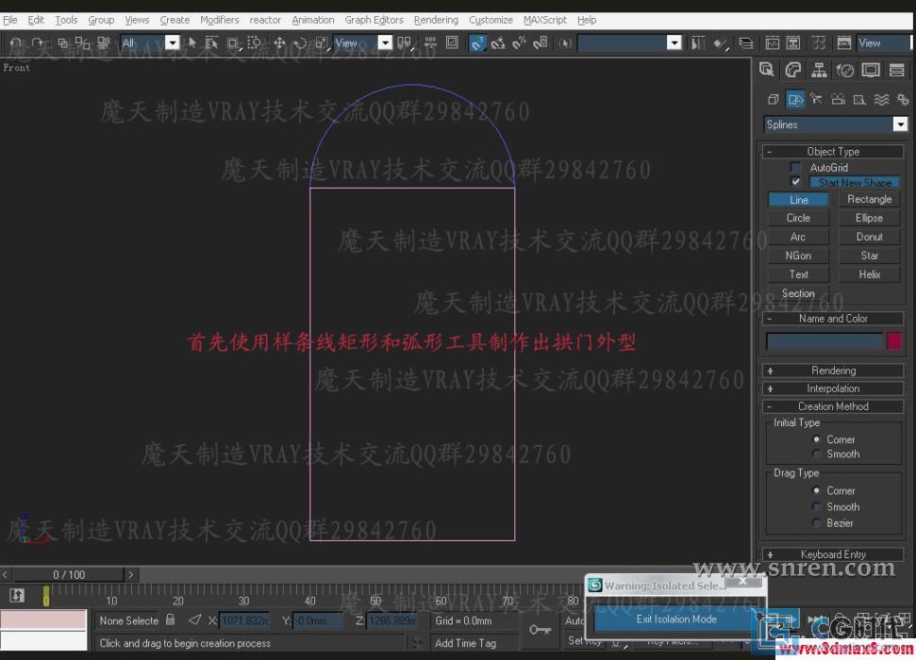Click the Bind to Space Warp icon
The image size is (916, 660).
point(104,43)
